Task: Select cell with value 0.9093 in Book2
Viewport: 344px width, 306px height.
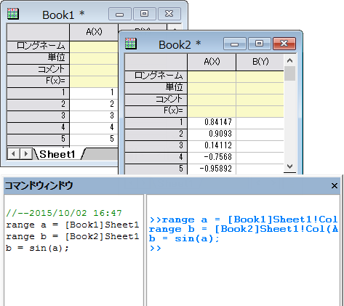Action: click(212, 134)
